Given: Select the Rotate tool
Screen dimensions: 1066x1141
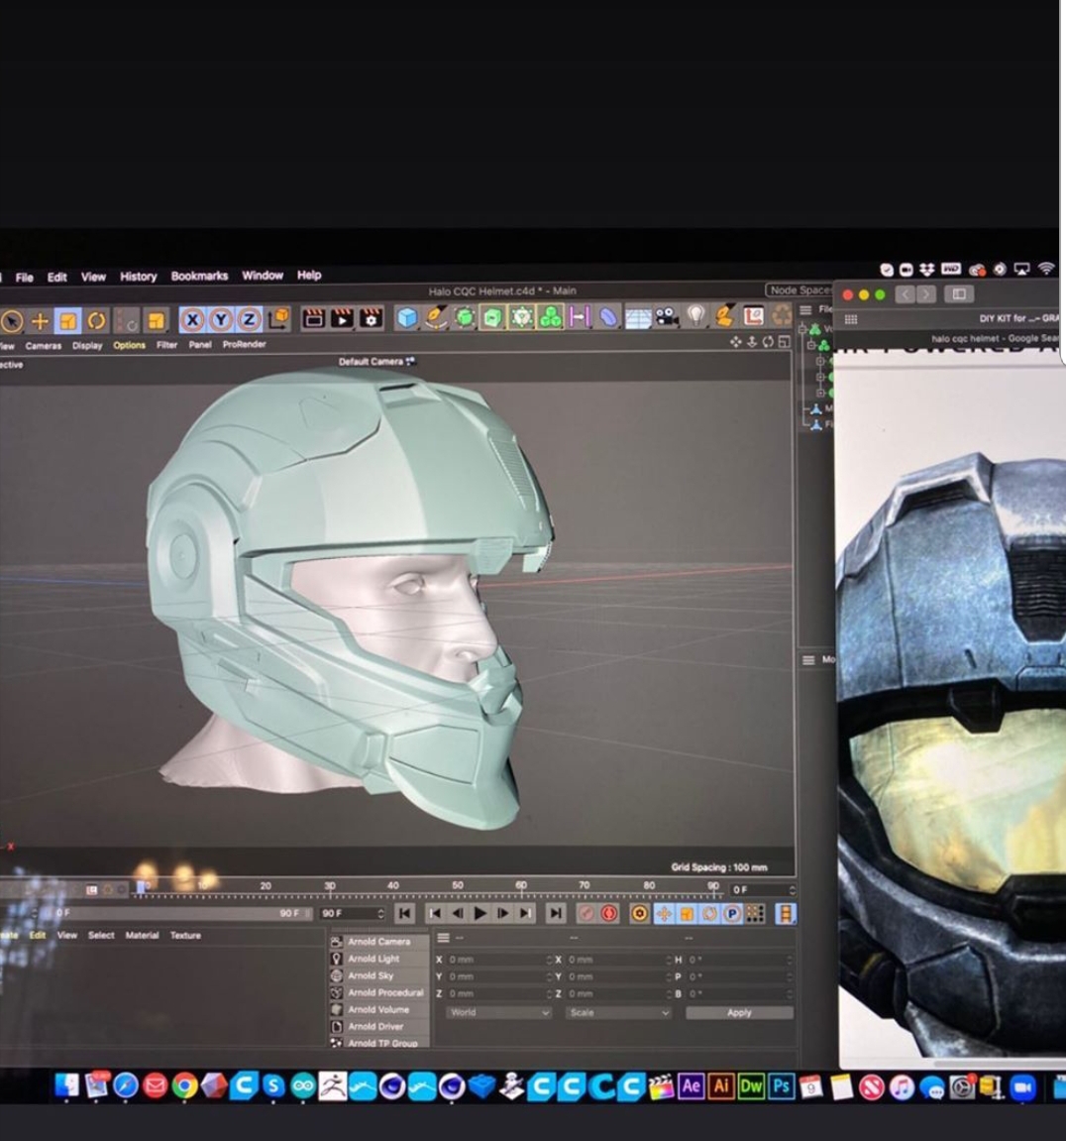Looking at the screenshot, I should click(96, 320).
